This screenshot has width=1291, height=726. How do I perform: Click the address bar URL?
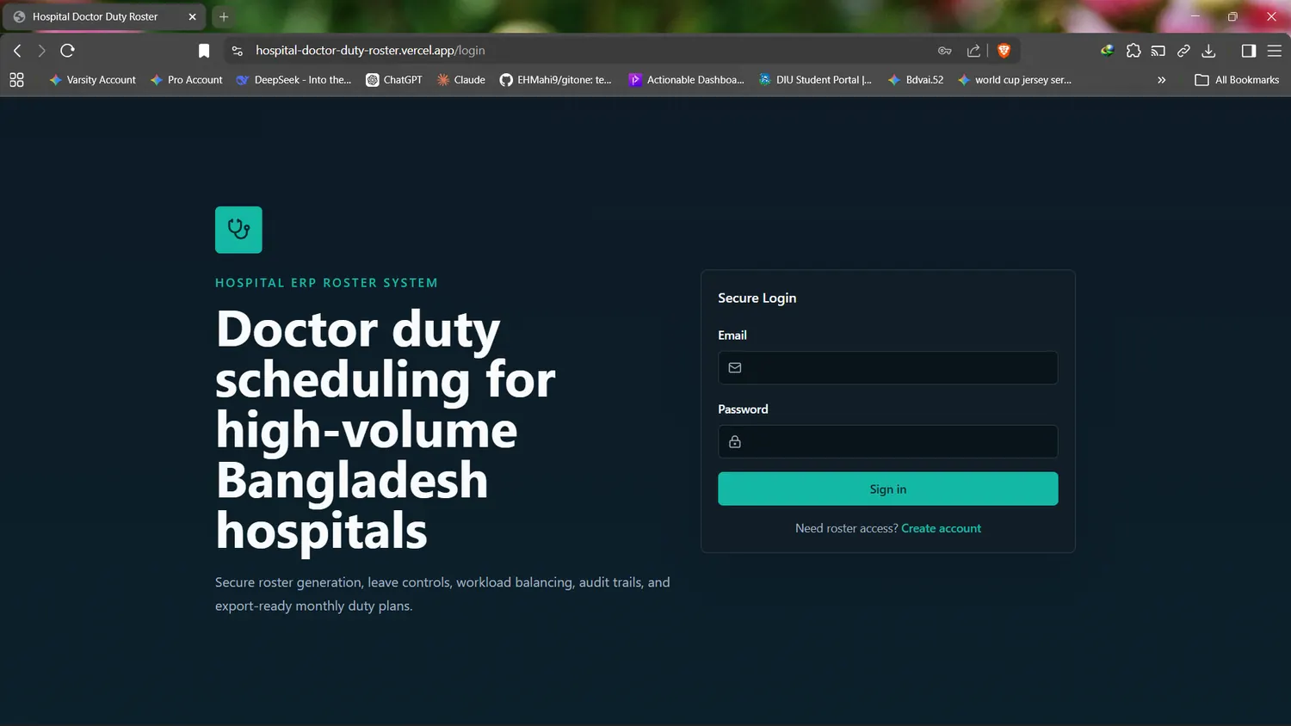[370, 51]
